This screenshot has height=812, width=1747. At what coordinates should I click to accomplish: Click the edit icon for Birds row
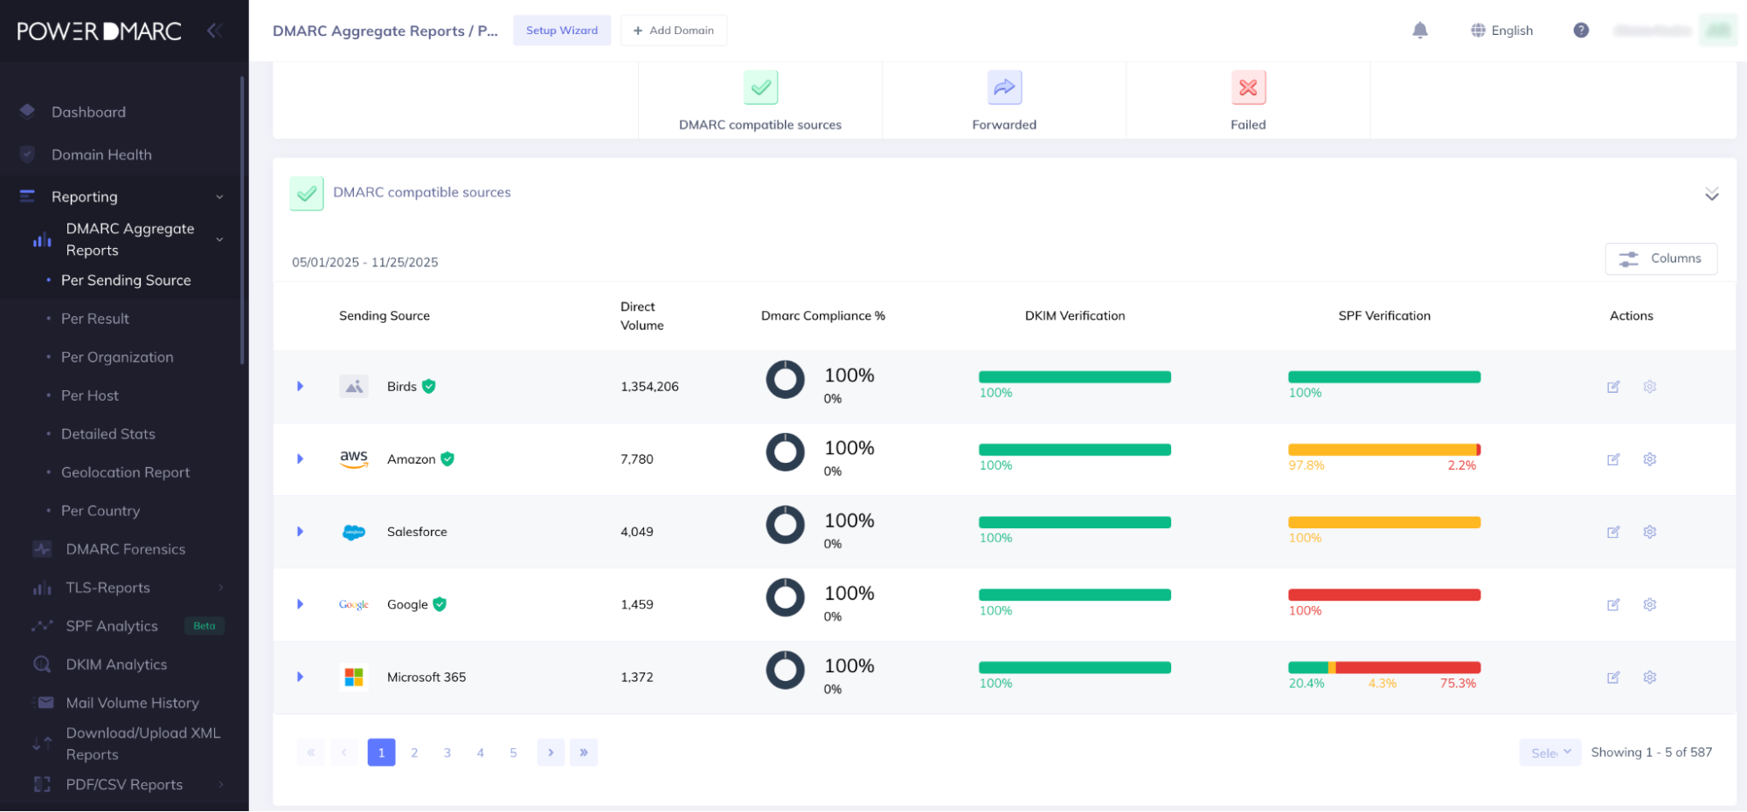pos(1613,387)
